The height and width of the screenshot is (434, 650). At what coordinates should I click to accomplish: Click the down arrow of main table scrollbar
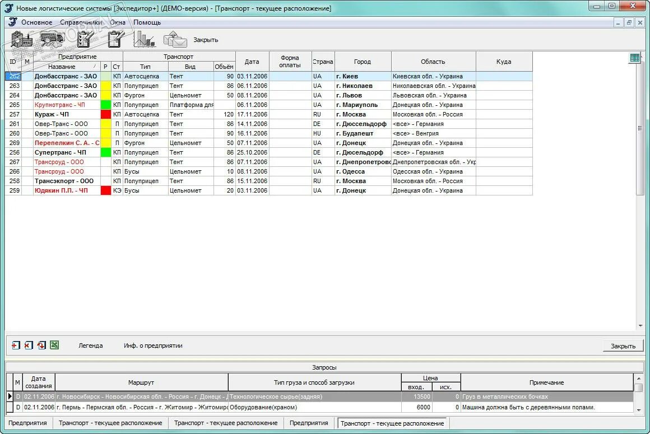[640, 326]
